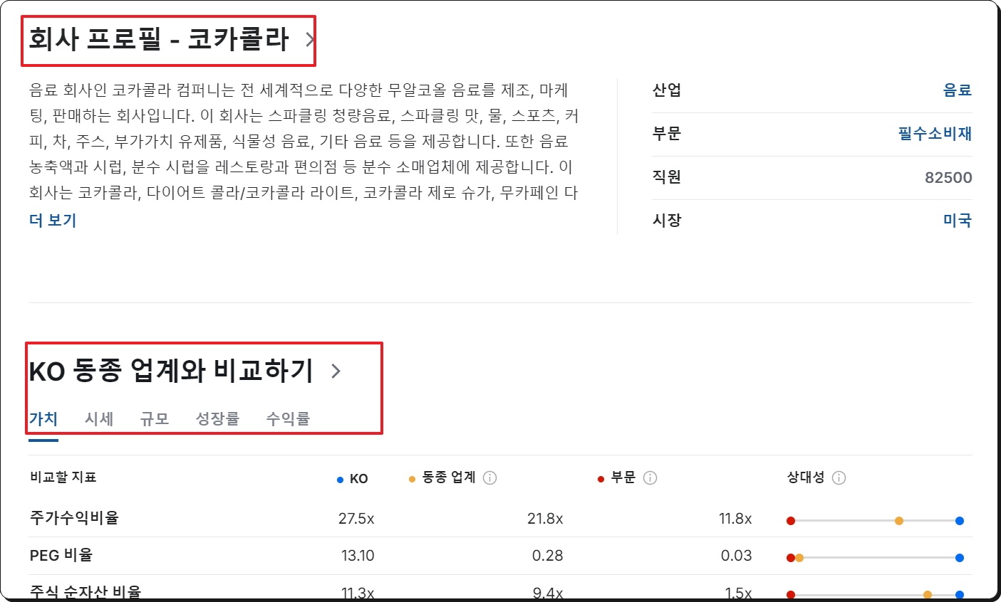
Task: Open KO 동종 업계와 비교하기 heading
Action: point(171,371)
